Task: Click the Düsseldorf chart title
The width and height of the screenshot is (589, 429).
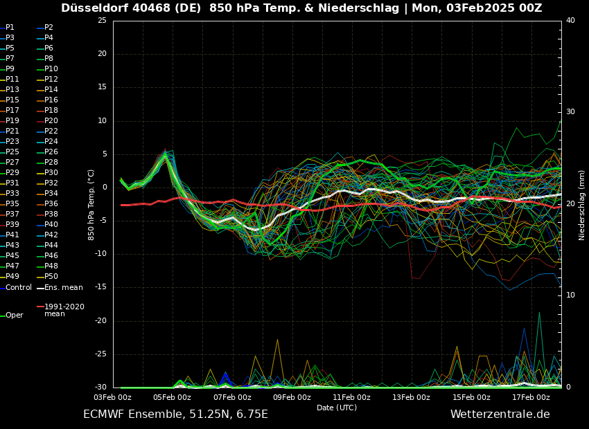Action: click(301, 8)
